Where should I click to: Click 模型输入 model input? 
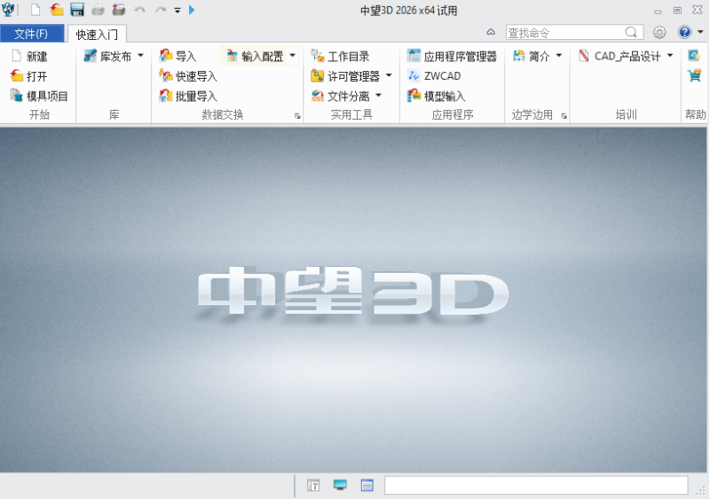point(436,96)
